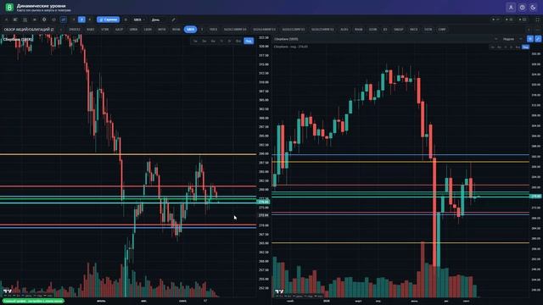Set right chart range to Все

(518, 47)
